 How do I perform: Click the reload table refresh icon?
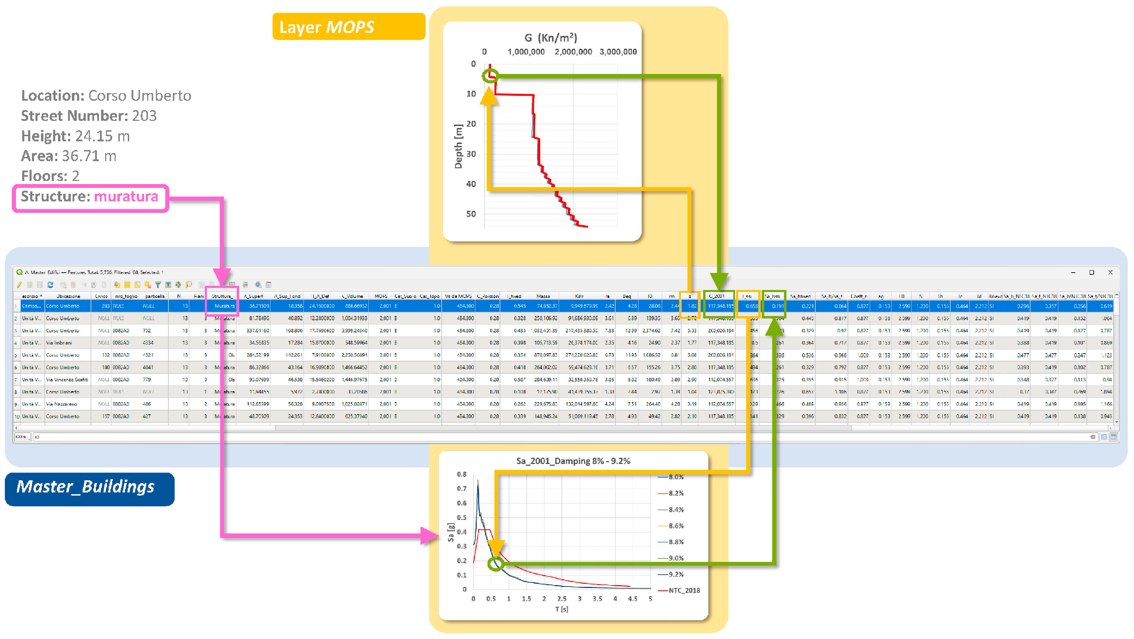pos(50,285)
